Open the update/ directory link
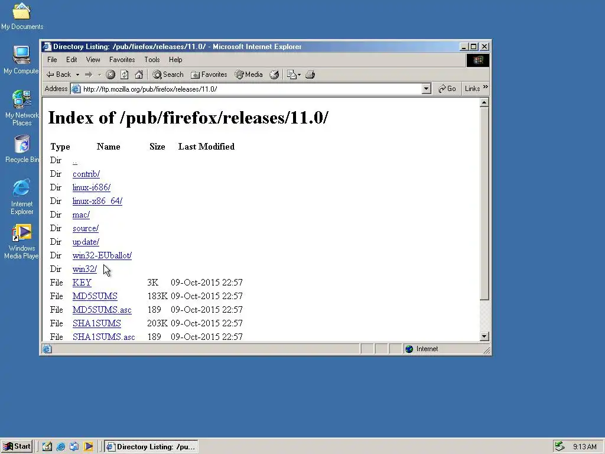The width and height of the screenshot is (605, 454). click(x=86, y=242)
